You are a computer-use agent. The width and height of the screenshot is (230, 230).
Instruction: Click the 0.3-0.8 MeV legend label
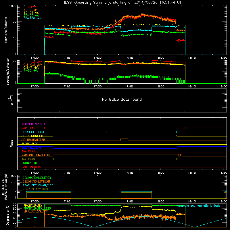(33, 65)
